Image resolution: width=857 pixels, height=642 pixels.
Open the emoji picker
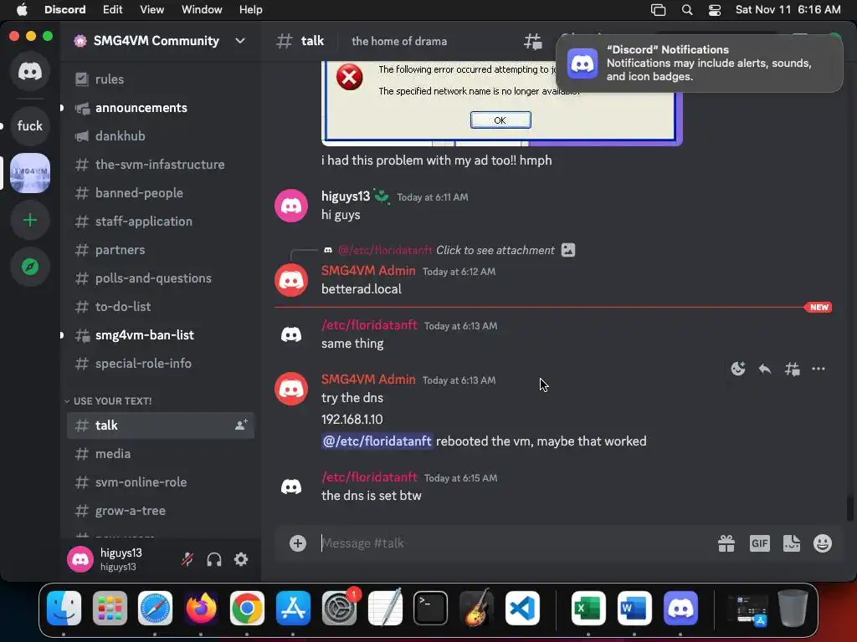[x=823, y=543]
